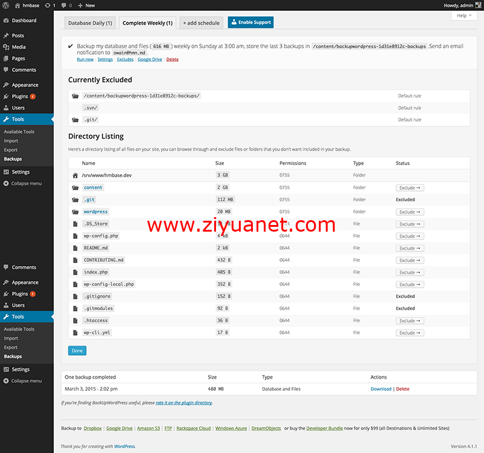484x453 pixels.
Task: Click folder icon of .git in Directory Listing
Action: 75,200
